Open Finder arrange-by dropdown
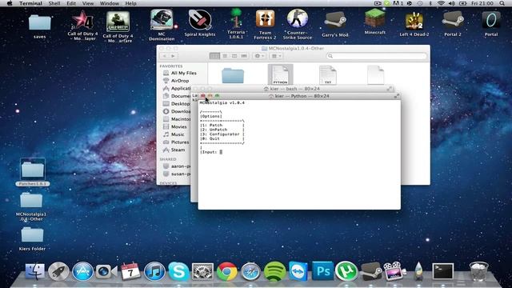Viewport: 512px width, 288px height. pyautogui.click(x=276, y=56)
